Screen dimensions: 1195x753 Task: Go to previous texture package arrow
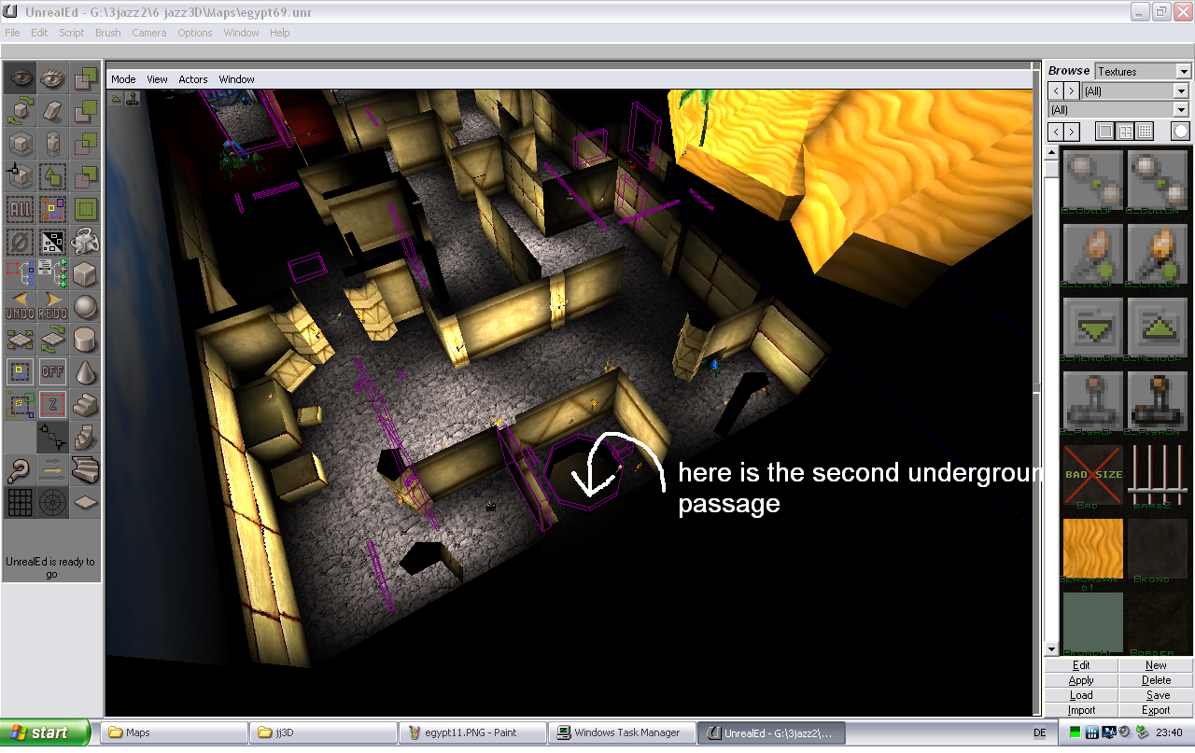(1055, 91)
